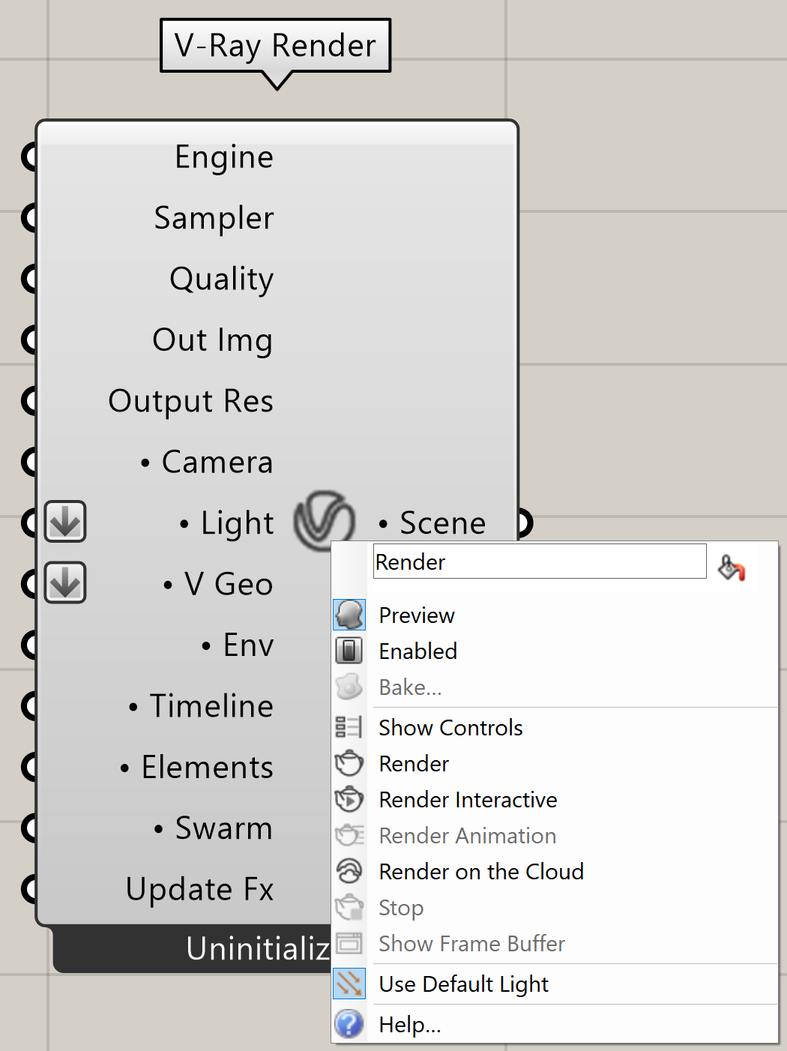
Task: Click the Render on the Cloud icon
Action: coord(349,871)
